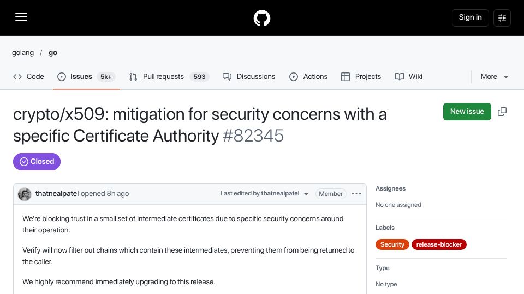This screenshot has width=524, height=294.
Task: Switch to the Code tab
Action: [x=28, y=77]
